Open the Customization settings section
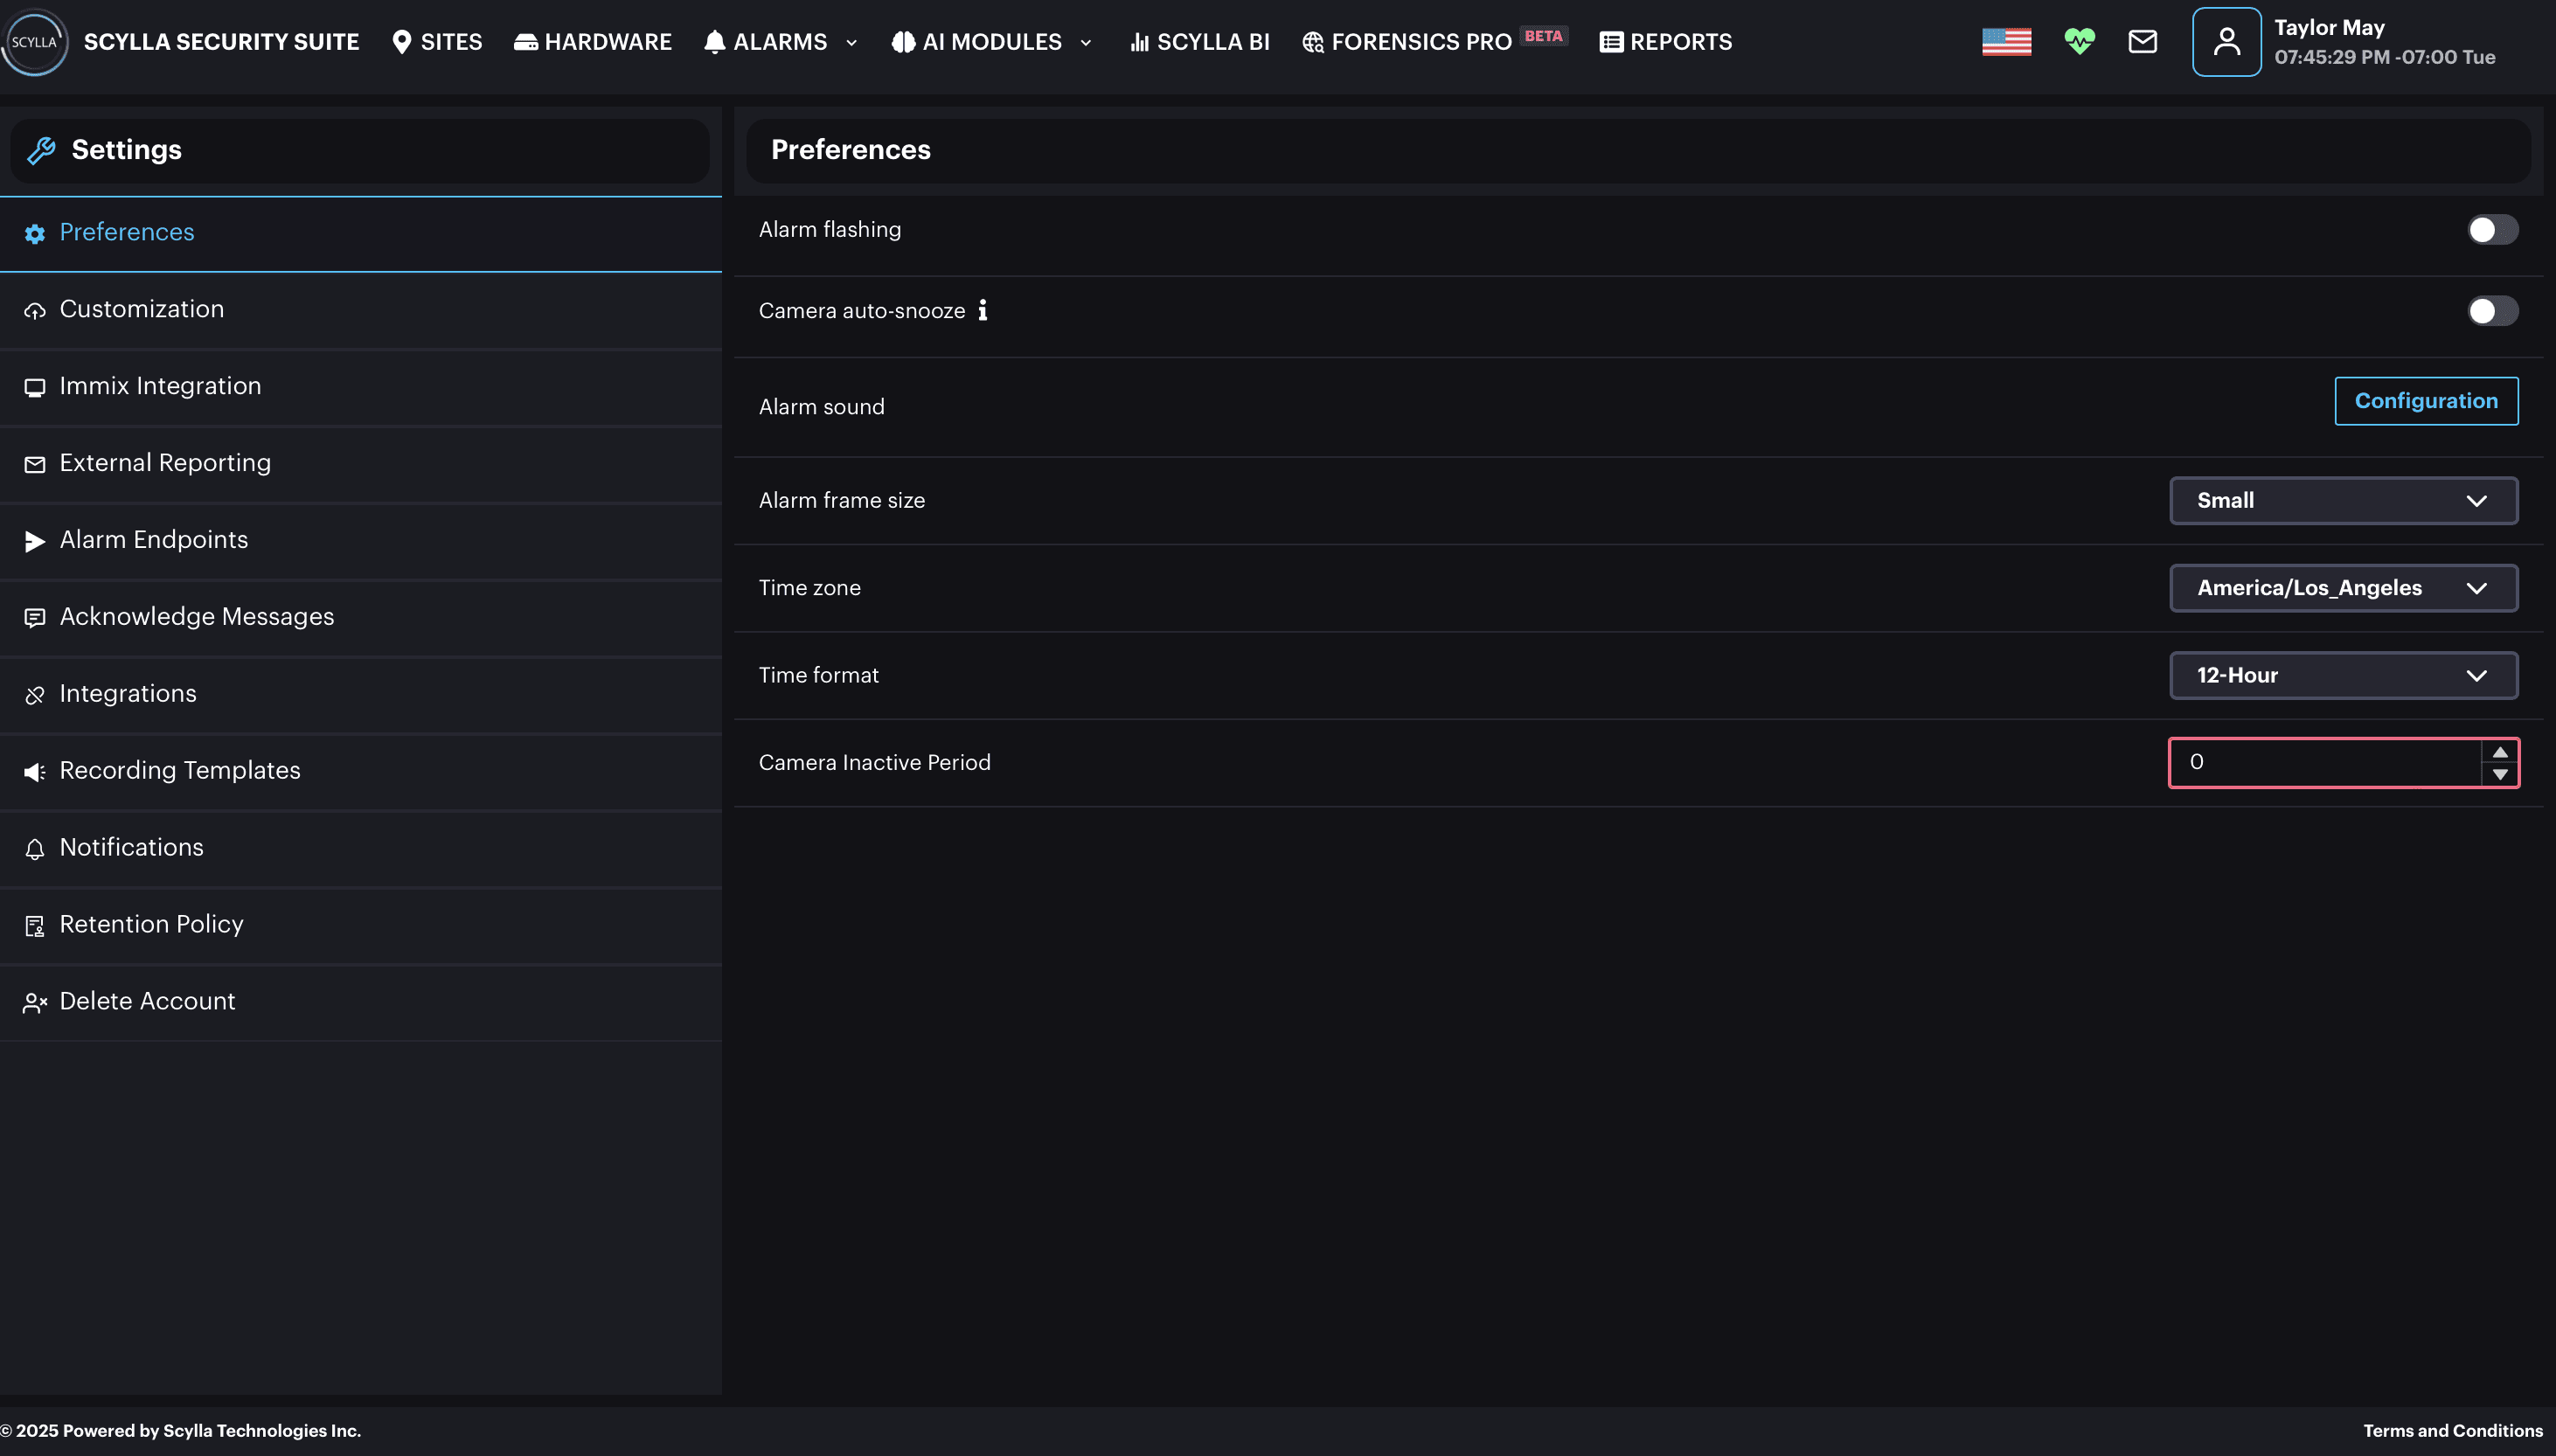 [361, 309]
